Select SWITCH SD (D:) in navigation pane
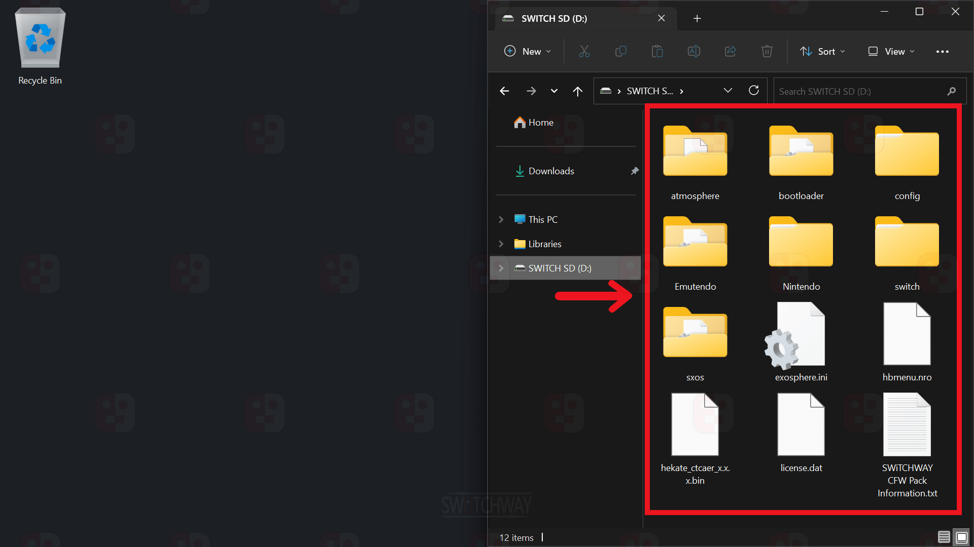This screenshot has width=974, height=547. pyautogui.click(x=565, y=268)
